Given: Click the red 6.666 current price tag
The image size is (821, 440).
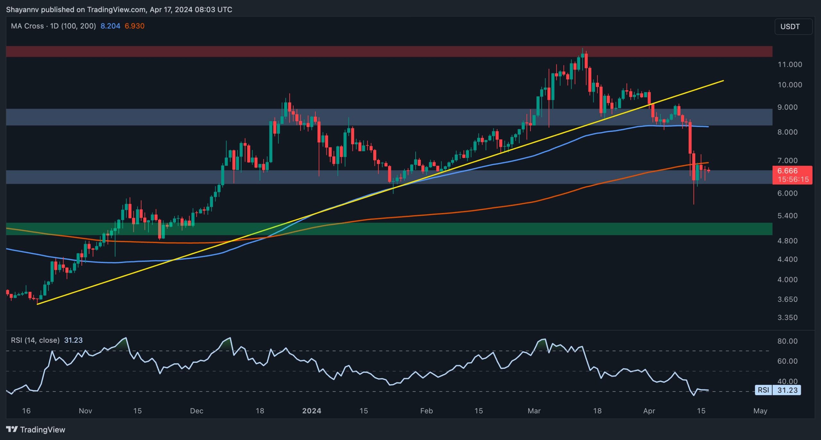Looking at the screenshot, I should click(x=792, y=175).
